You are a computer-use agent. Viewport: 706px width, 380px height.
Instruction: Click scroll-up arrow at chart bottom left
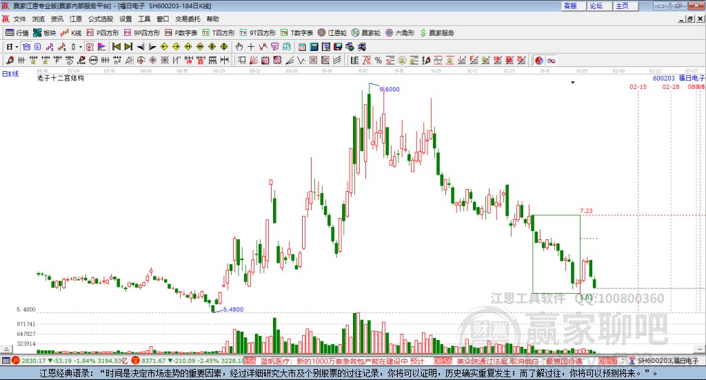point(6,349)
